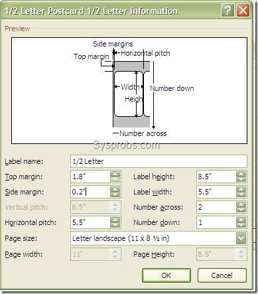Click the label diagram in Preview
This screenshot has width=258, height=294.
129,91
